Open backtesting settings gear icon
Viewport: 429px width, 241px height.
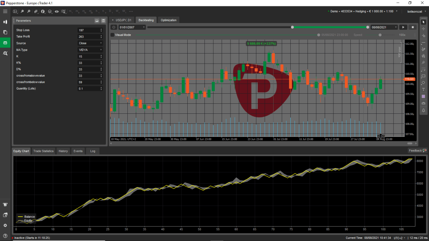click(114, 27)
